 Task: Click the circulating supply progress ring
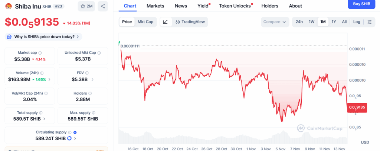click(69, 138)
